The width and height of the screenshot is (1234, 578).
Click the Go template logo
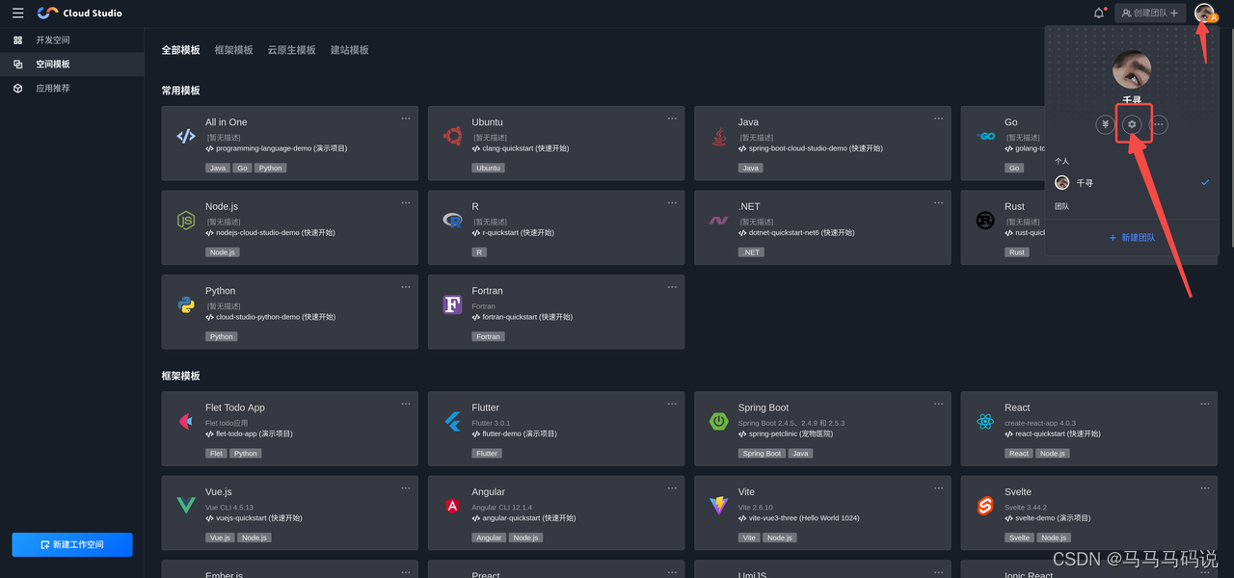click(984, 136)
